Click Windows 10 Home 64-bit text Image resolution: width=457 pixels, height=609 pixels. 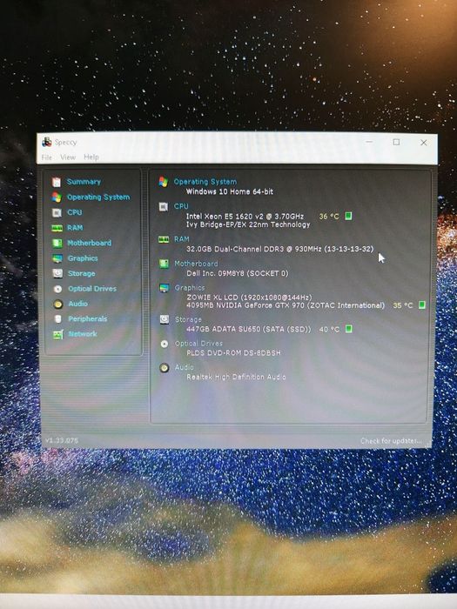230,191
